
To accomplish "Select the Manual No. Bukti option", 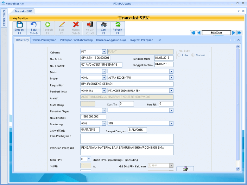I will click(x=193, y=55).
